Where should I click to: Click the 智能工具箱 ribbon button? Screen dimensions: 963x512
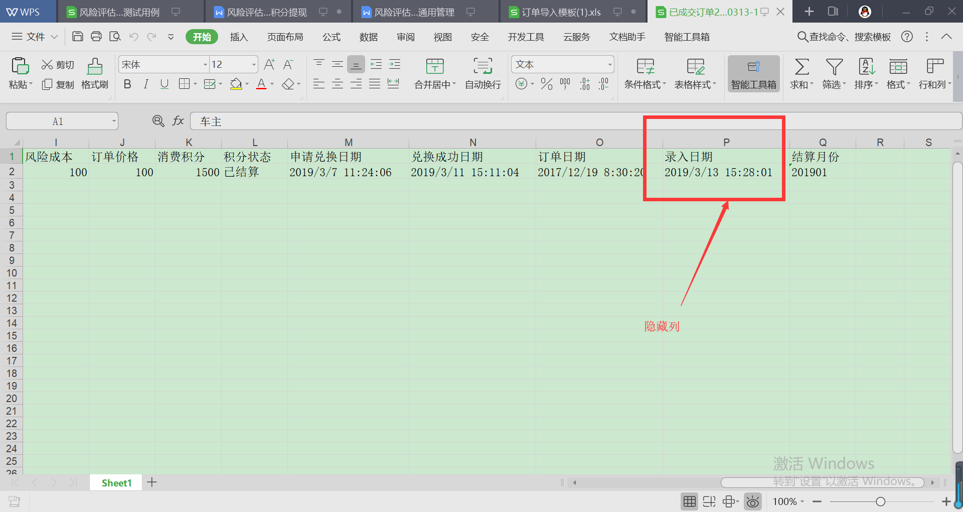[753, 73]
